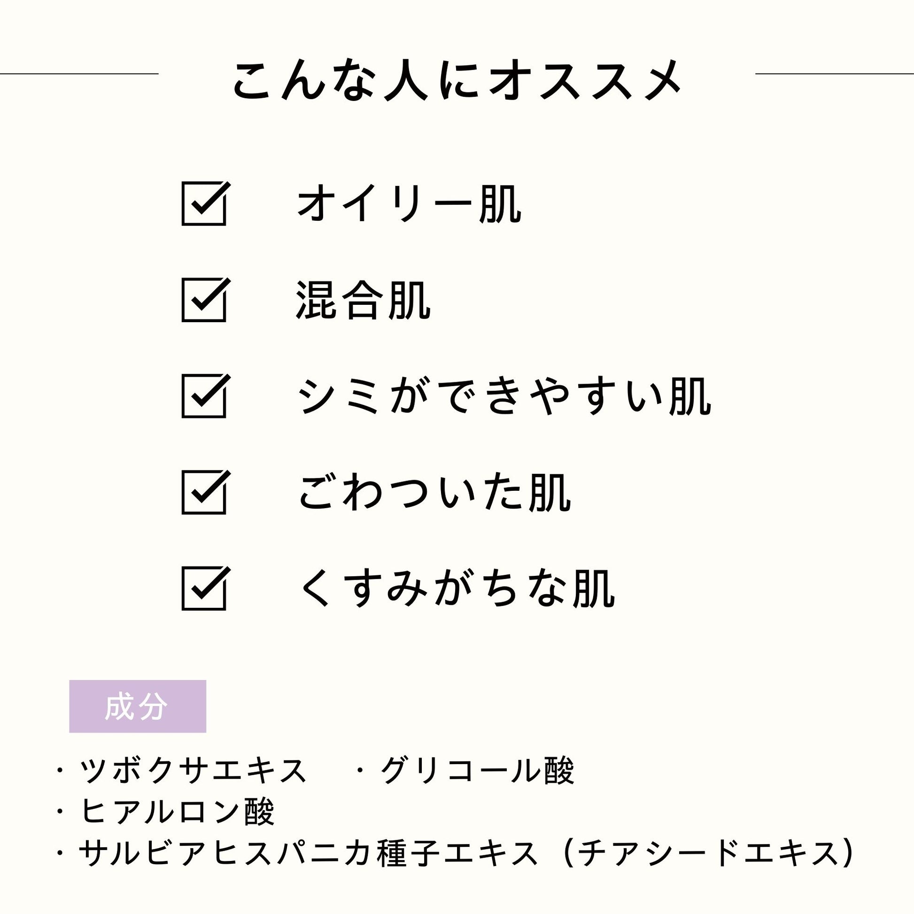Click the 混合肌 text label
Image resolution: width=914 pixels, height=914 pixels.
click(x=363, y=301)
